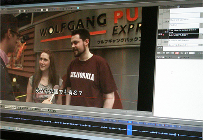Click inside the コメント comment field

pos(183,49)
